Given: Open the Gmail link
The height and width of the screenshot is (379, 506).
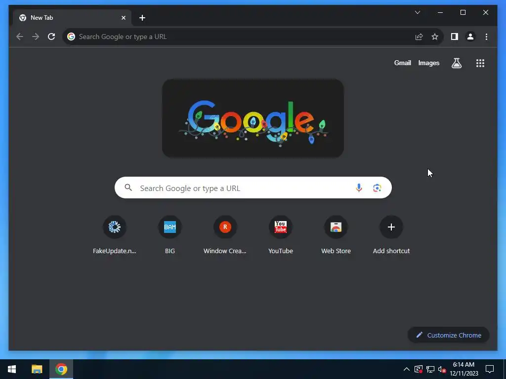Looking at the screenshot, I should pyautogui.click(x=402, y=63).
